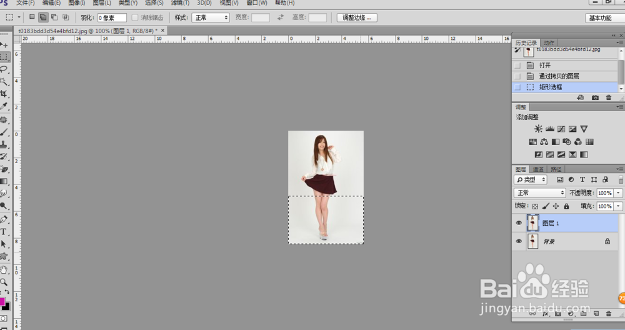The height and width of the screenshot is (330, 625).
Task: Click the 调整边缘 button
Action: tap(357, 17)
